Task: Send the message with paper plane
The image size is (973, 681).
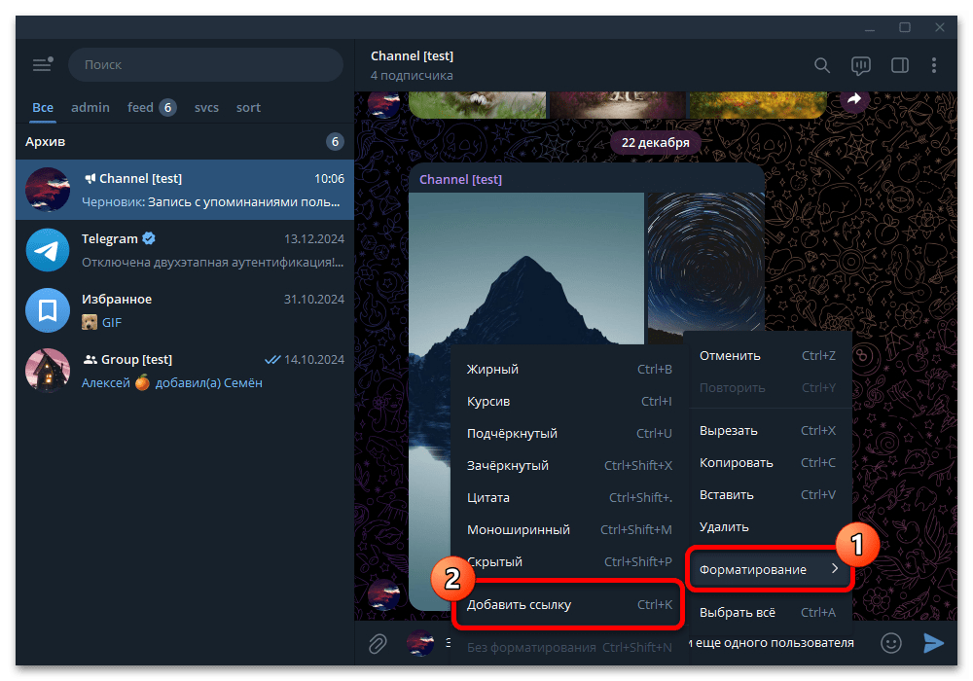Action: tap(933, 642)
